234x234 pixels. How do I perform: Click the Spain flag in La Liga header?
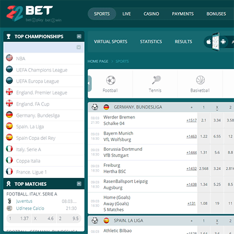106,220
